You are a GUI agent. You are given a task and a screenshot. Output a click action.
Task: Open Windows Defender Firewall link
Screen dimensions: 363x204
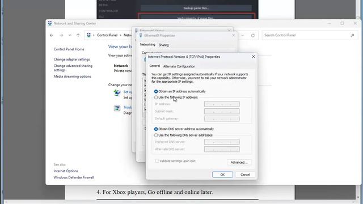(74, 177)
